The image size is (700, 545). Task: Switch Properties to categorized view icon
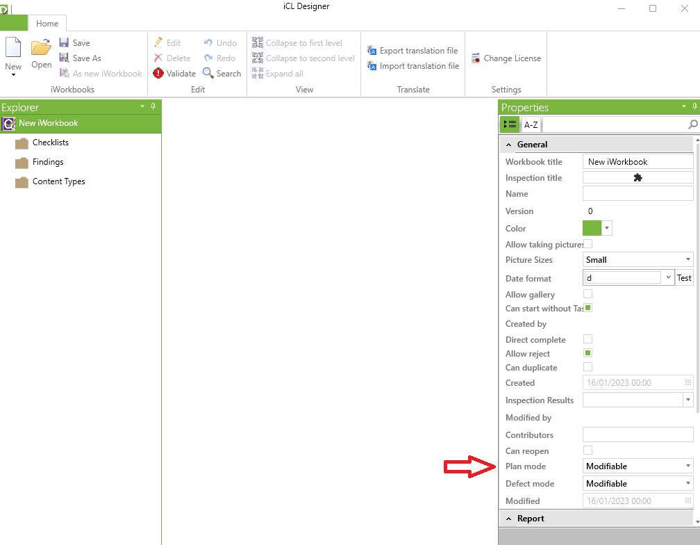click(x=510, y=124)
